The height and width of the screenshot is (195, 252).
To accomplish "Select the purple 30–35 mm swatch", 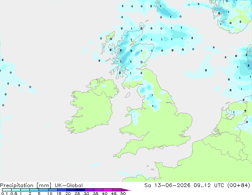I will point(89,190).
